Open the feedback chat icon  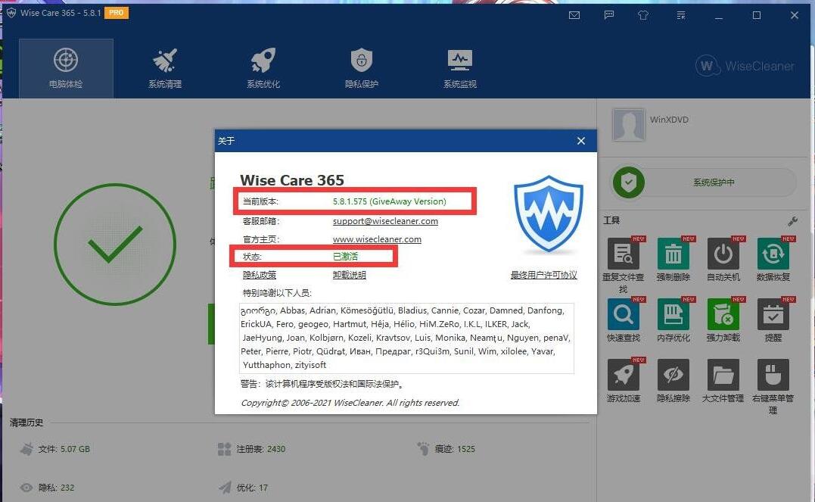click(x=609, y=15)
